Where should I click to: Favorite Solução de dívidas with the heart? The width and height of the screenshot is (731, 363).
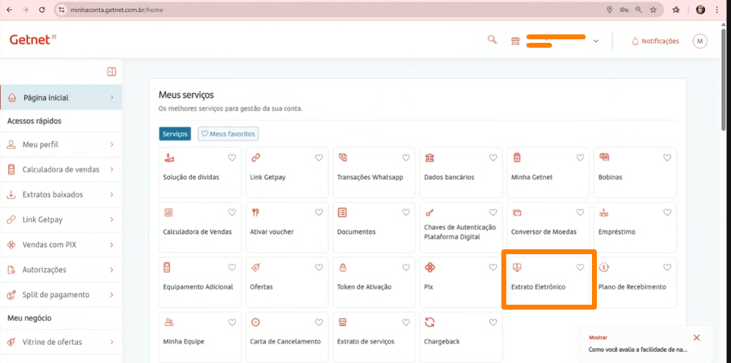point(232,157)
